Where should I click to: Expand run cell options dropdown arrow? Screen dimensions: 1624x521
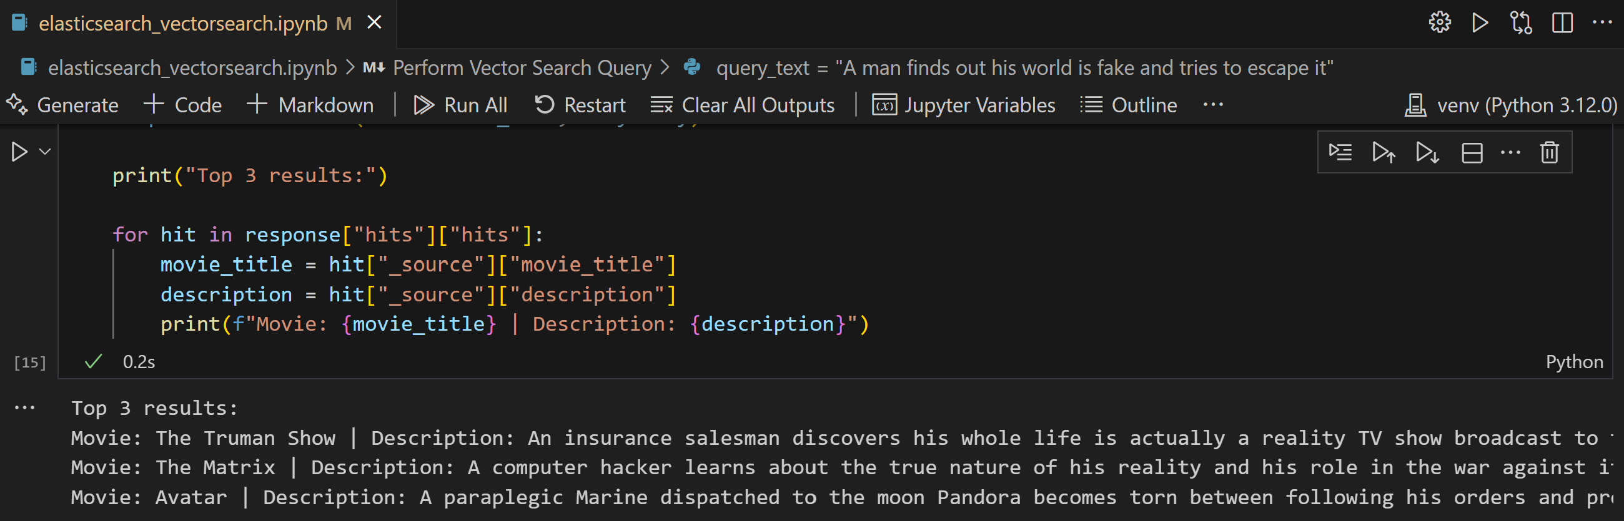[x=45, y=152]
